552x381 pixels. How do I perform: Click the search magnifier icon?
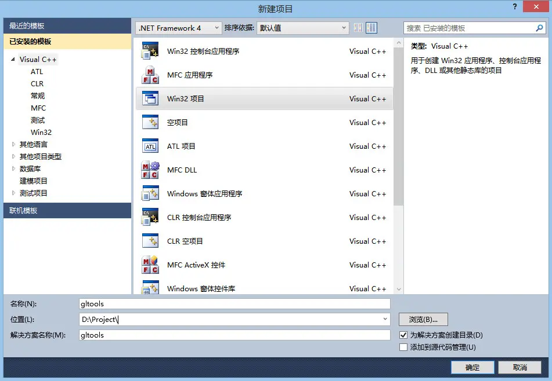point(539,28)
